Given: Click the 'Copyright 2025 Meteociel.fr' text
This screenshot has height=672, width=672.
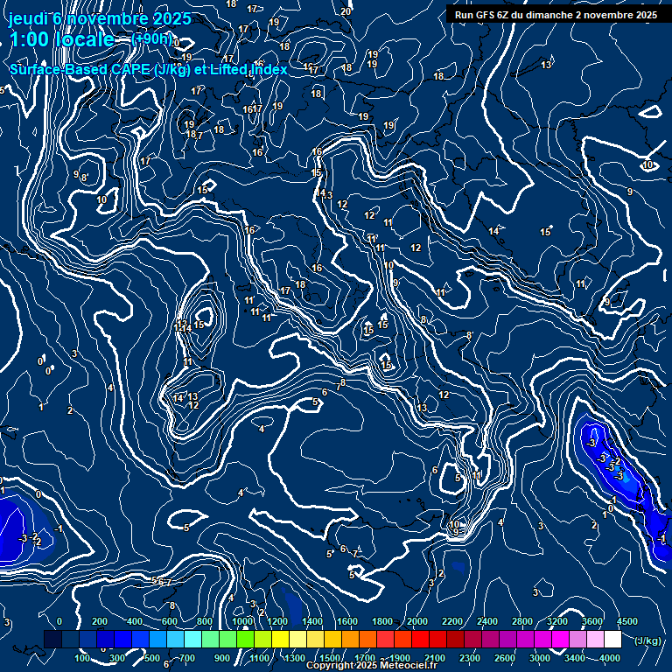Looking at the screenshot, I should (x=372, y=665).
